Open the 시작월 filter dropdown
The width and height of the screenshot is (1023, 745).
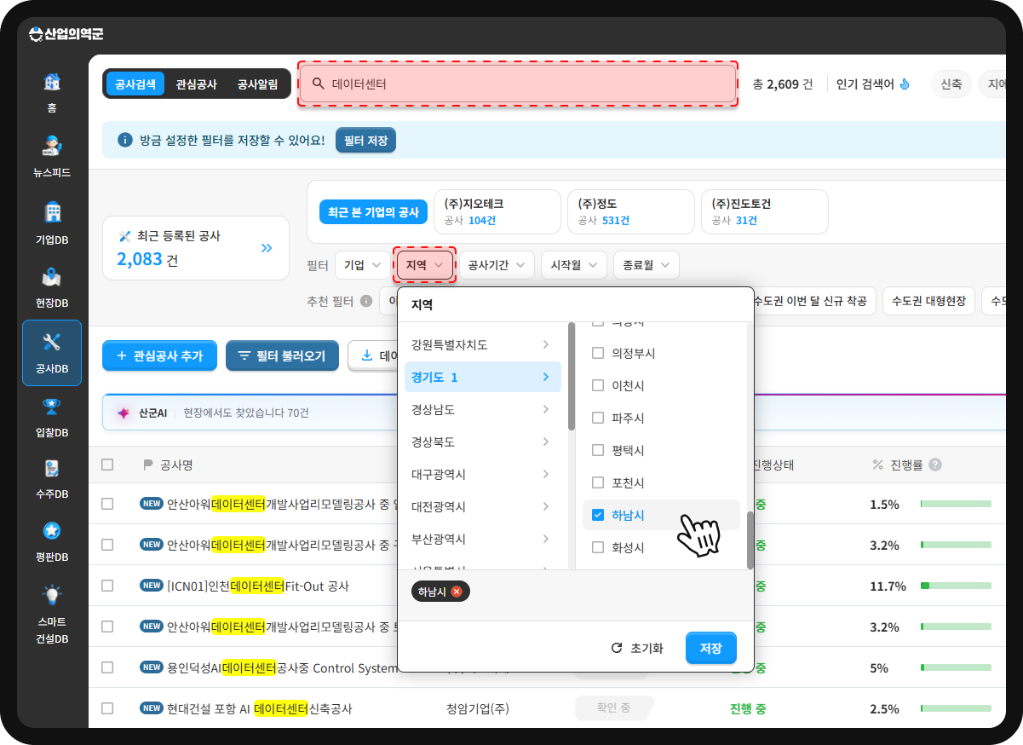[x=574, y=265]
